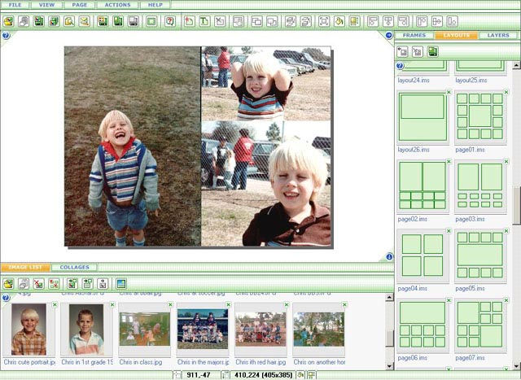Screen dimensions: 521x380
Task: Click the top-right photo frame on canvas
Action: click(x=266, y=83)
